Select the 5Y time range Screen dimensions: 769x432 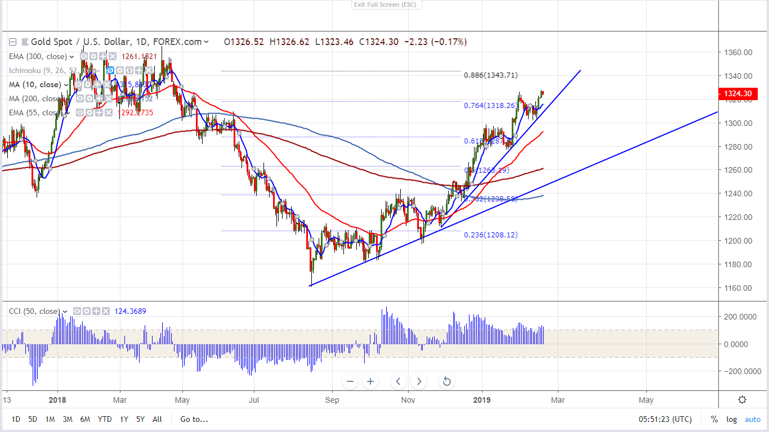click(x=140, y=419)
